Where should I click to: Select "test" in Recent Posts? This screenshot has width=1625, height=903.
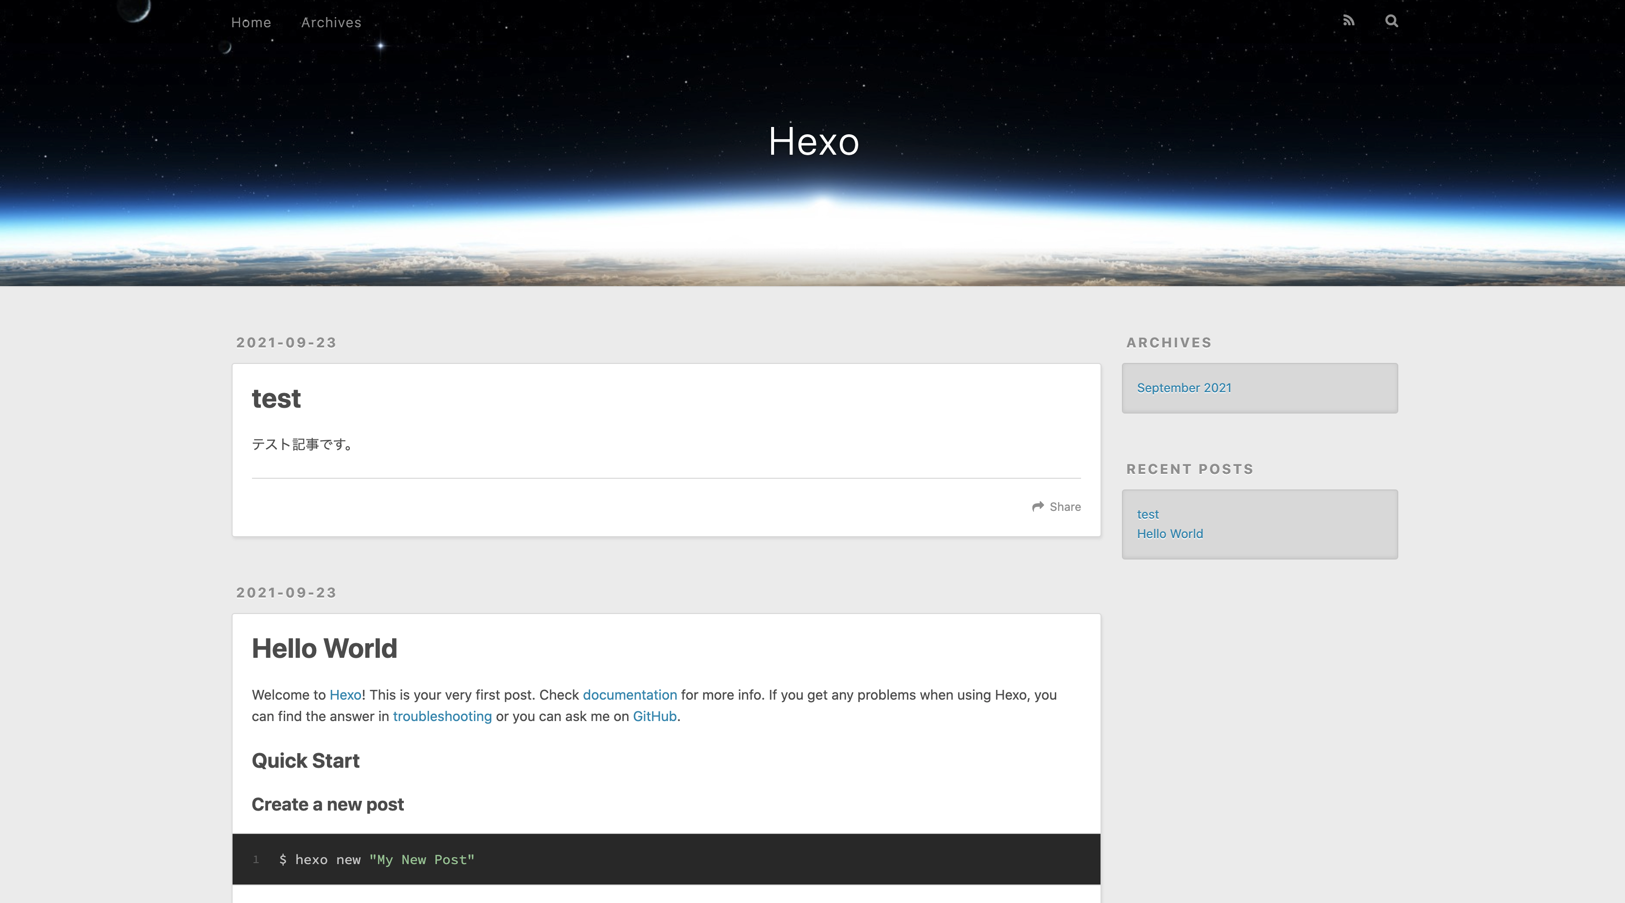point(1147,514)
